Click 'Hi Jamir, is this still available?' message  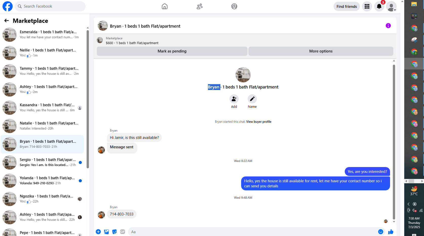[134, 138]
